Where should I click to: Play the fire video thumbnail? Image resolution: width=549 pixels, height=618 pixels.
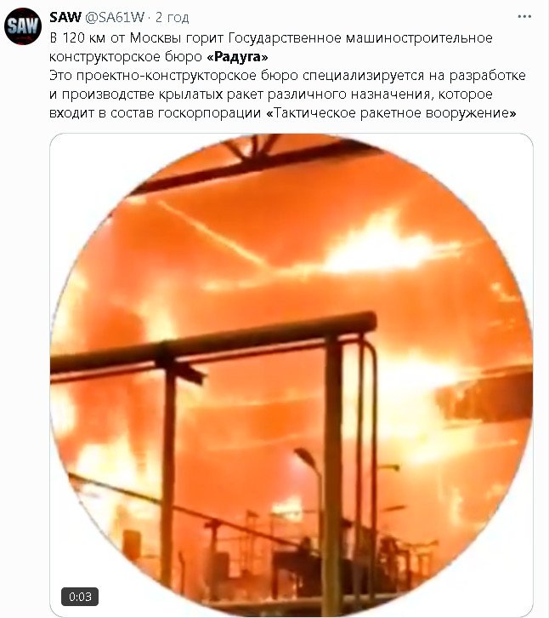(291, 375)
